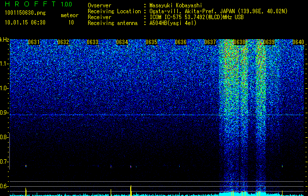Click the 1.0 kHz axis label
308x196 pixels.
click(x=4, y=88)
